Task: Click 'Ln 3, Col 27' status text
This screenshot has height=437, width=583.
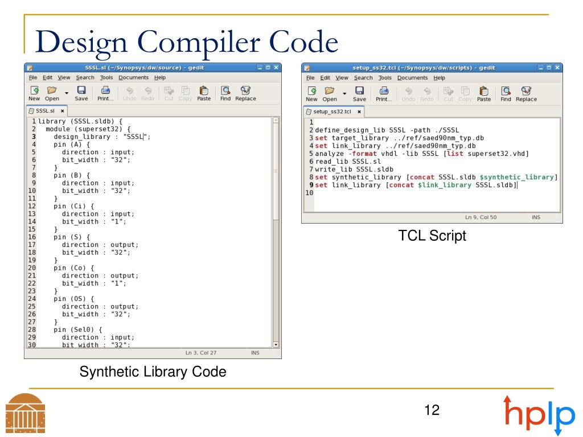Action: click(201, 353)
